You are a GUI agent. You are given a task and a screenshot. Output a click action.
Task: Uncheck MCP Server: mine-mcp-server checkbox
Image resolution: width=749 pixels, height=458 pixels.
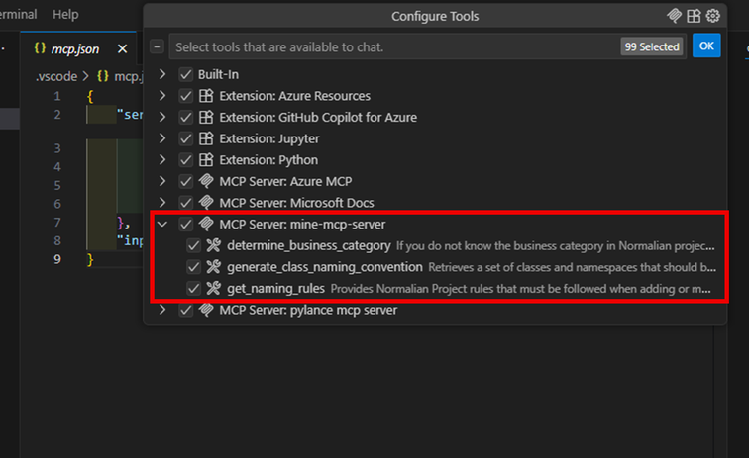coord(185,225)
